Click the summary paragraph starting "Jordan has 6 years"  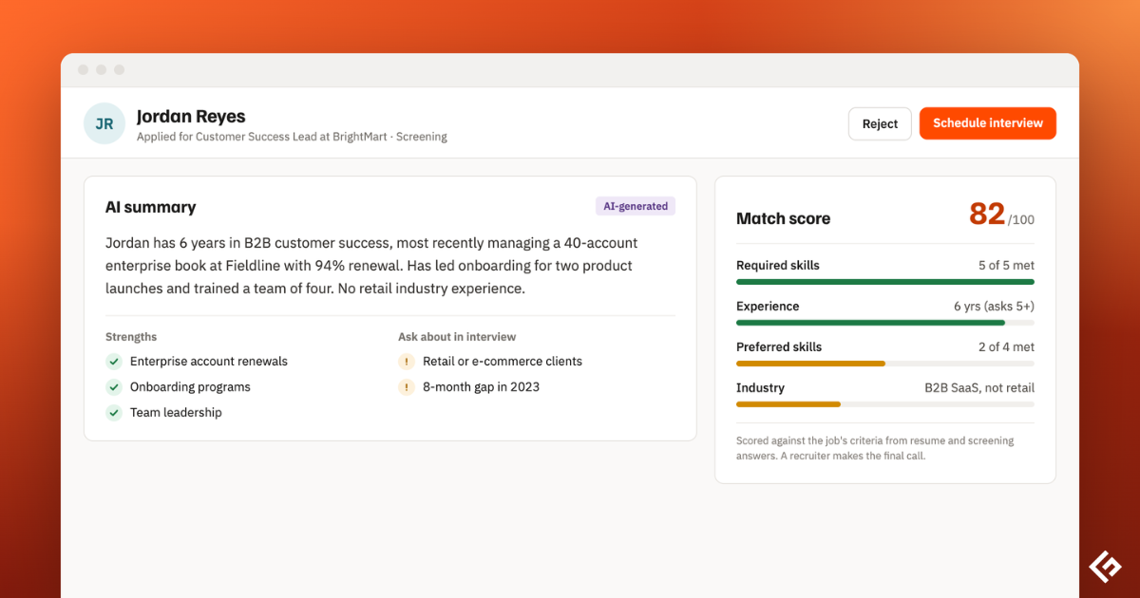371,266
